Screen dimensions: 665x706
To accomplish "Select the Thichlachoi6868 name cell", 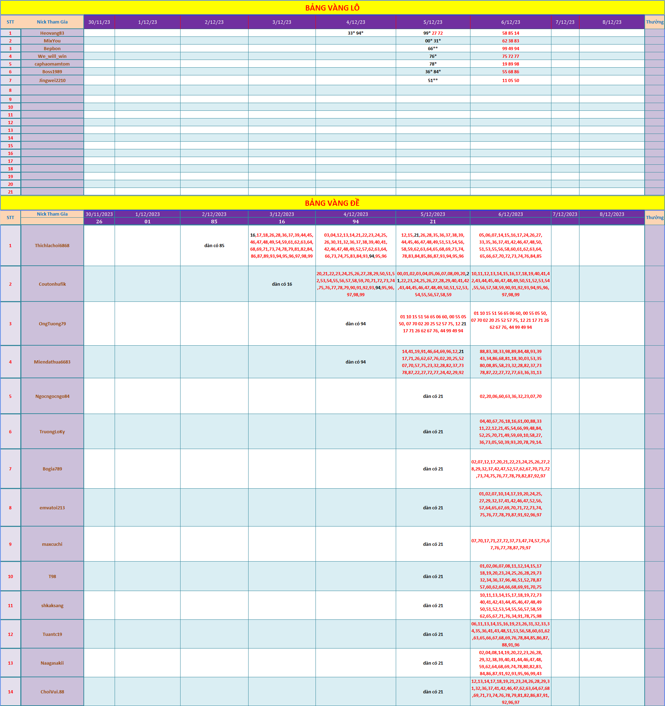I will click(x=52, y=245).
